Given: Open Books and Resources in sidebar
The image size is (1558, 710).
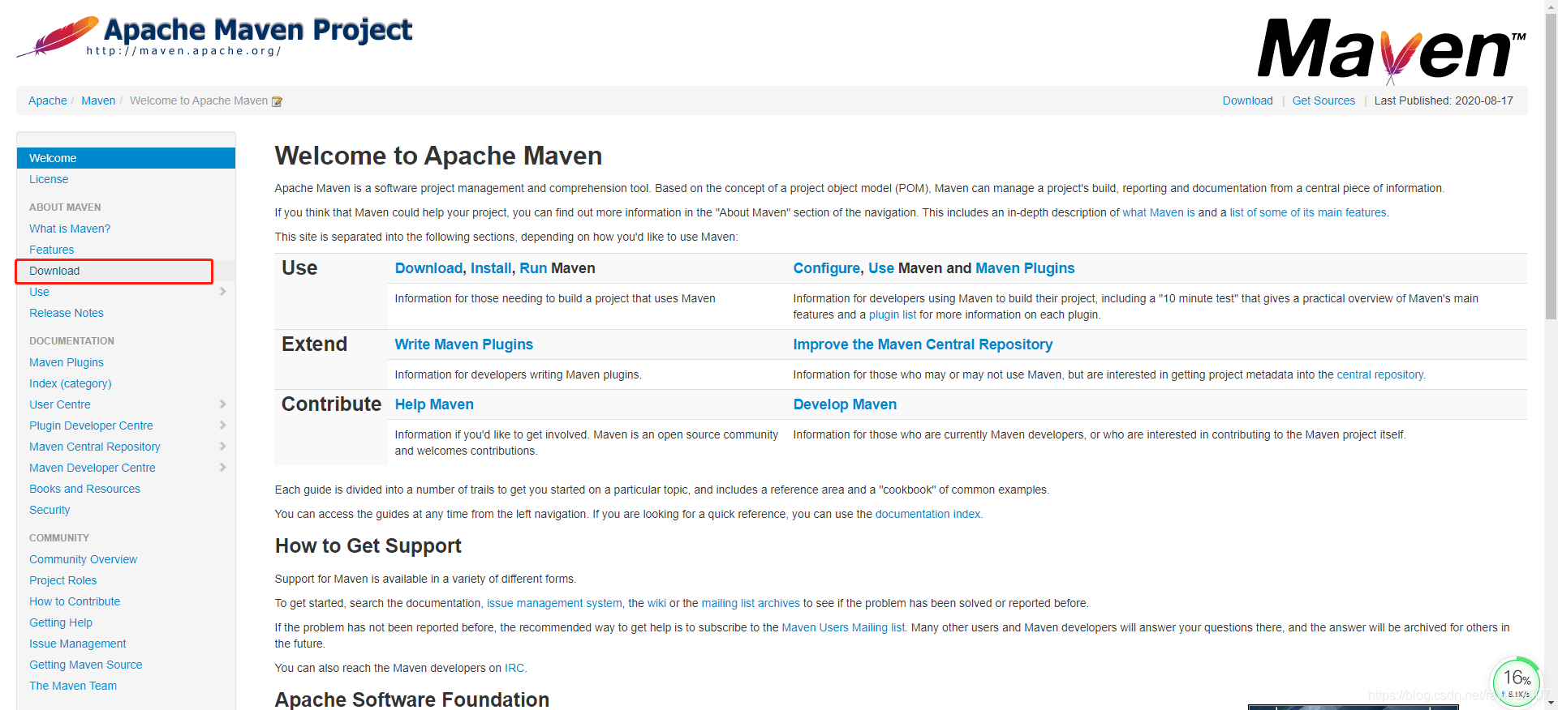Looking at the screenshot, I should pyautogui.click(x=84, y=489).
